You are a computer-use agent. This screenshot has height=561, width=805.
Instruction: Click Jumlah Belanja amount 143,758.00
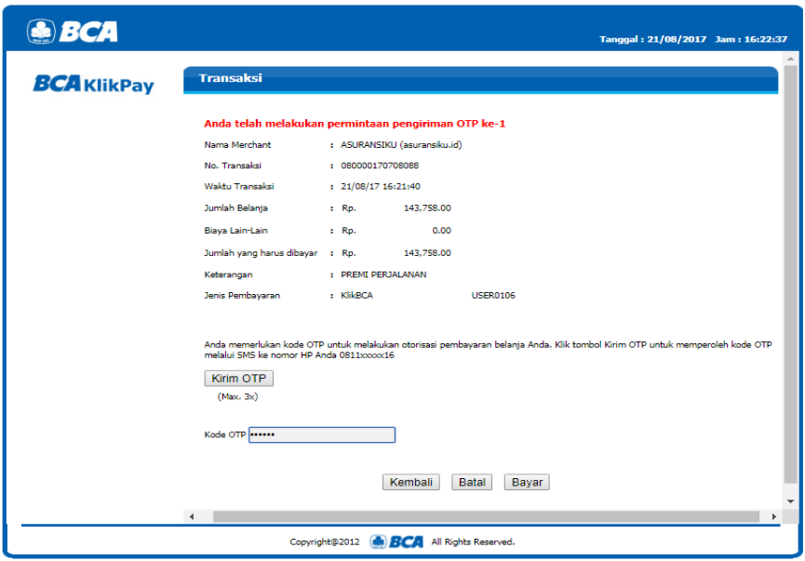tap(427, 207)
